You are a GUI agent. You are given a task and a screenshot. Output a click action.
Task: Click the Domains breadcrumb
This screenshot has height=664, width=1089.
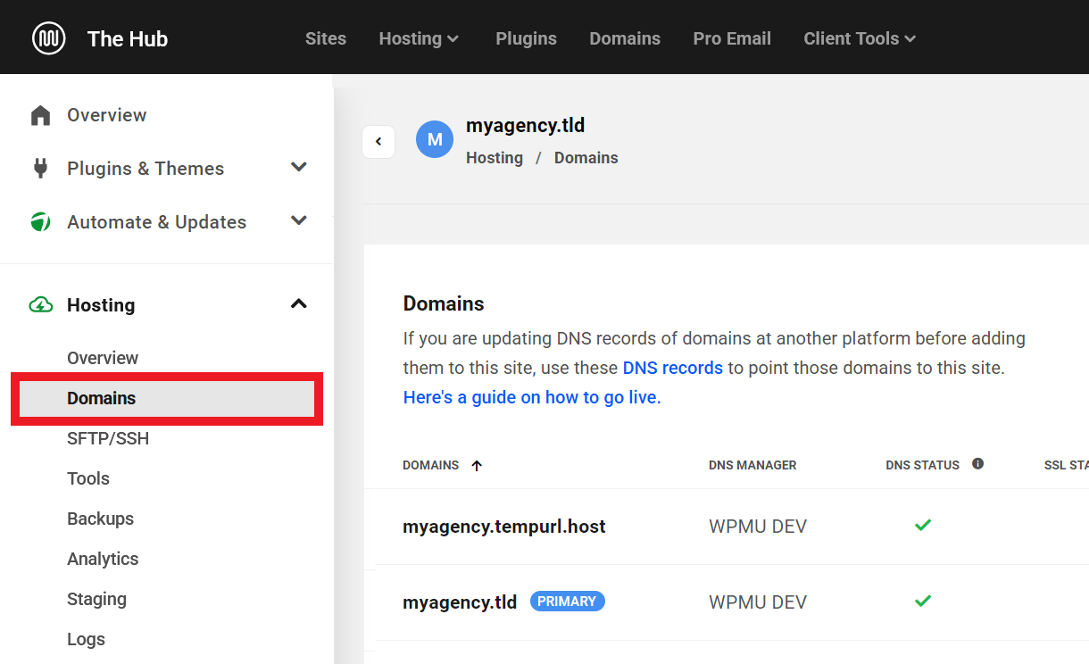tap(586, 158)
